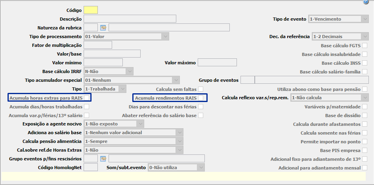Open Exposição a agente nocivo dropdown
This screenshot has width=374, height=185.
(114, 124)
